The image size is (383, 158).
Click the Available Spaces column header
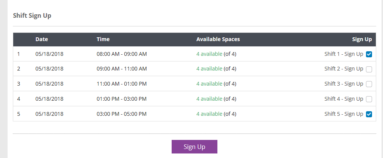point(218,39)
